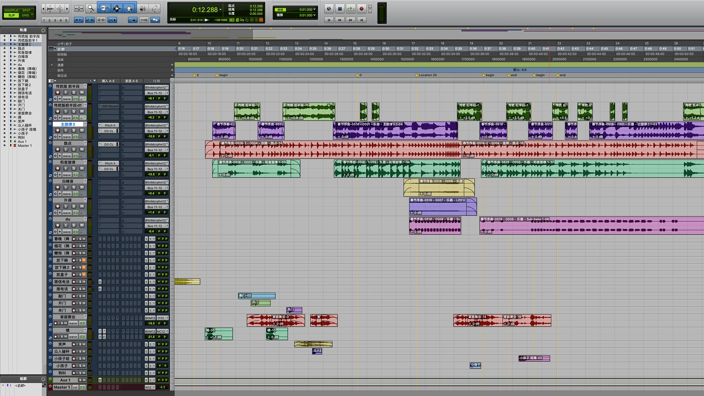
Task: Toggle input monitoring on 传统版 前半段 track
Action: pos(66,92)
